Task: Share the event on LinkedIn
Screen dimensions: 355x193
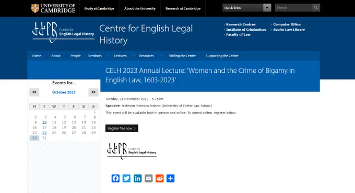Action: pos(138,178)
